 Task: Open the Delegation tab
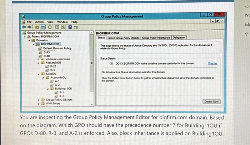tap(179, 37)
